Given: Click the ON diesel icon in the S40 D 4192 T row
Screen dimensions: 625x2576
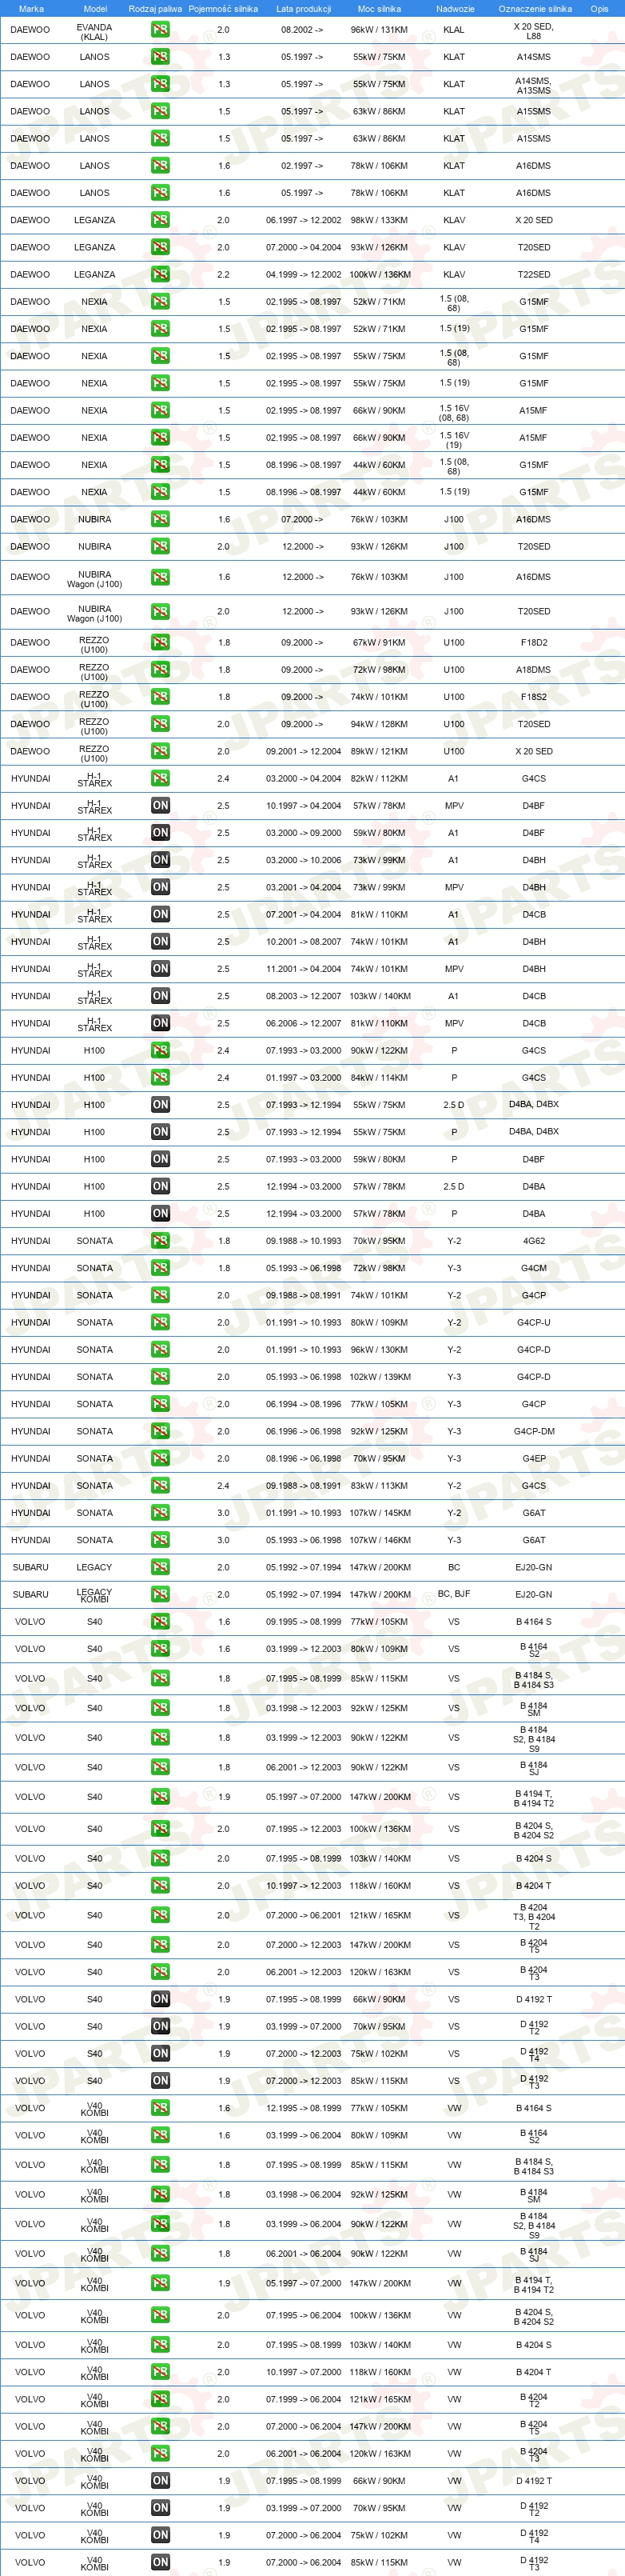Looking at the screenshot, I should (160, 1999).
